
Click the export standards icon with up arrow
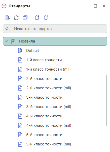46,18
